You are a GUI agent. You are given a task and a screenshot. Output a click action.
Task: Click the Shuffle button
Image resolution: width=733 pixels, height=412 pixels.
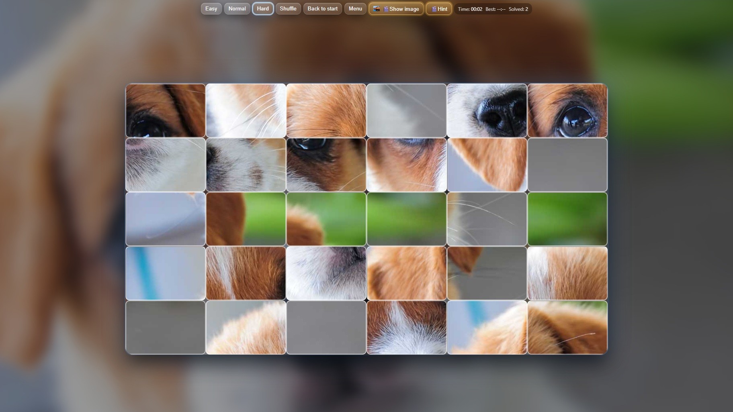click(288, 8)
